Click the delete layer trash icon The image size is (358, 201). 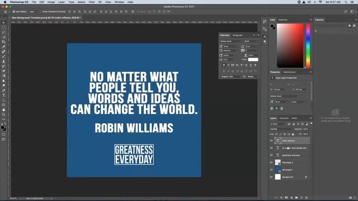(307, 198)
